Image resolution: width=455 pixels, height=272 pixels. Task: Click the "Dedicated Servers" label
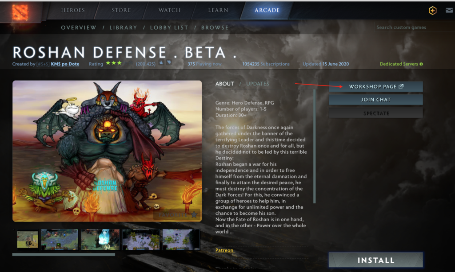(399, 64)
